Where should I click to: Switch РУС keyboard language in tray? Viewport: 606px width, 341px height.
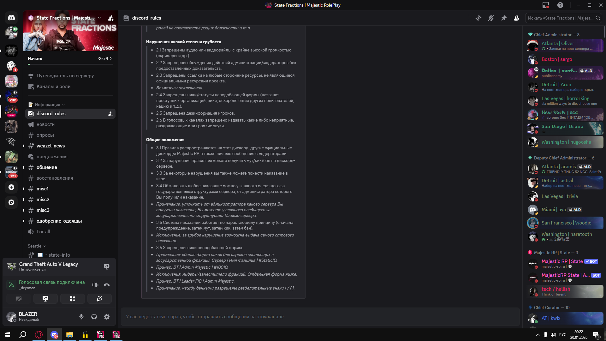563,335
